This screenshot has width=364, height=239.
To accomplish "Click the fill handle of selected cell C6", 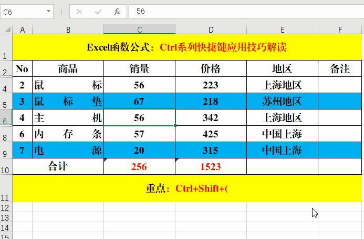I will 175,125.
